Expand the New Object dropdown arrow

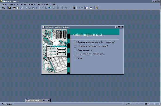93,8
